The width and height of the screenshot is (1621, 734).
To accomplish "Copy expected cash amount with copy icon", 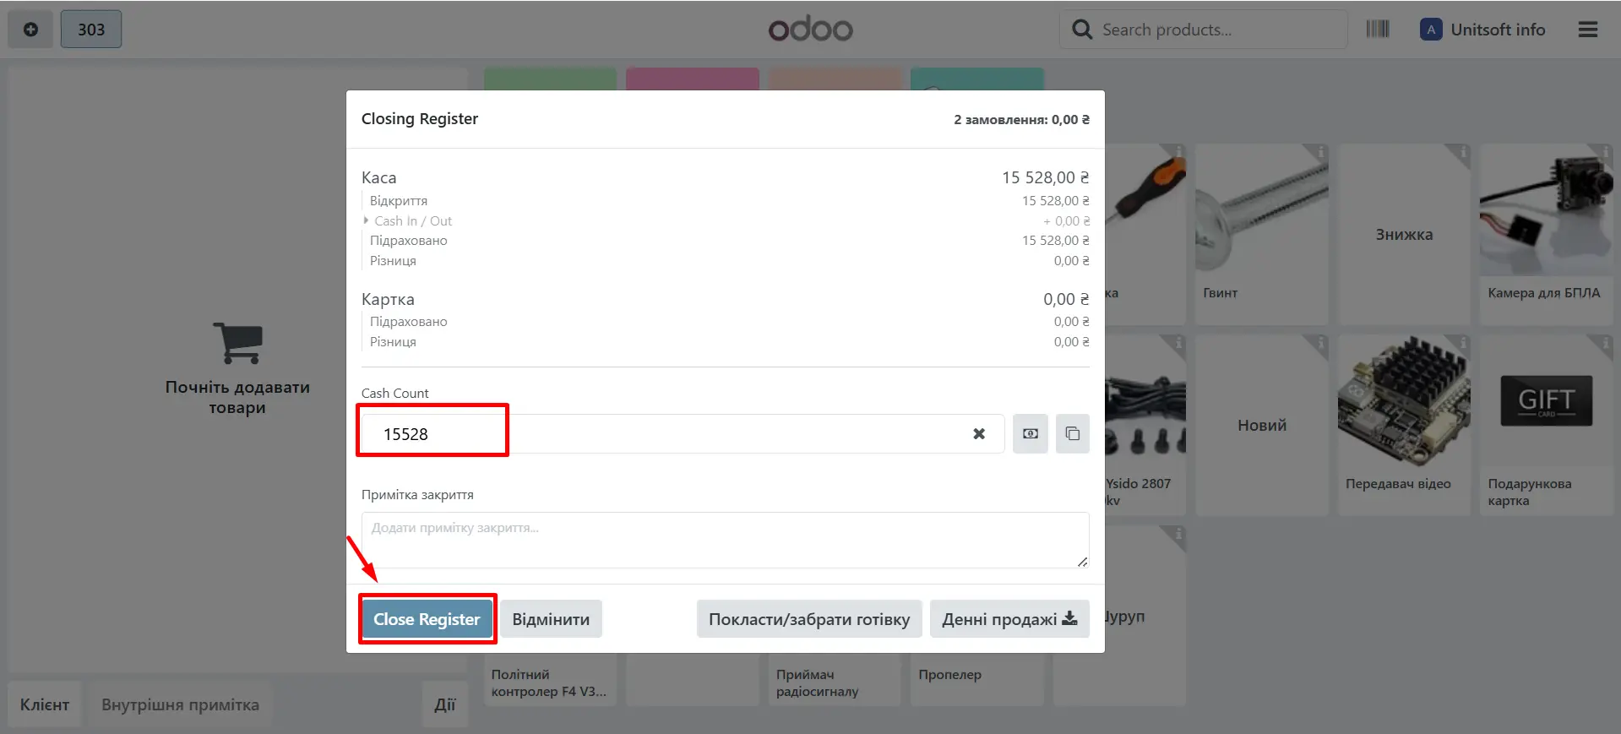I will 1072,434.
